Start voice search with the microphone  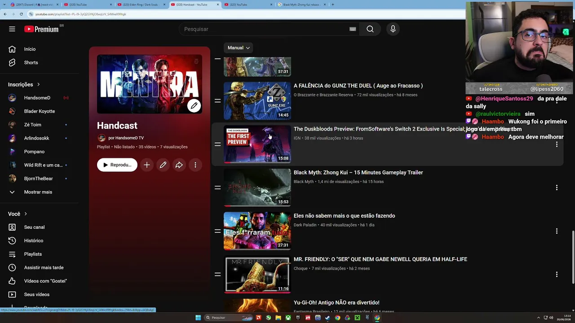[x=393, y=29]
